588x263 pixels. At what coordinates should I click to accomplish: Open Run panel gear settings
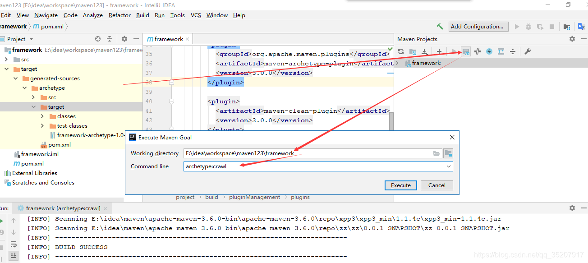572,208
